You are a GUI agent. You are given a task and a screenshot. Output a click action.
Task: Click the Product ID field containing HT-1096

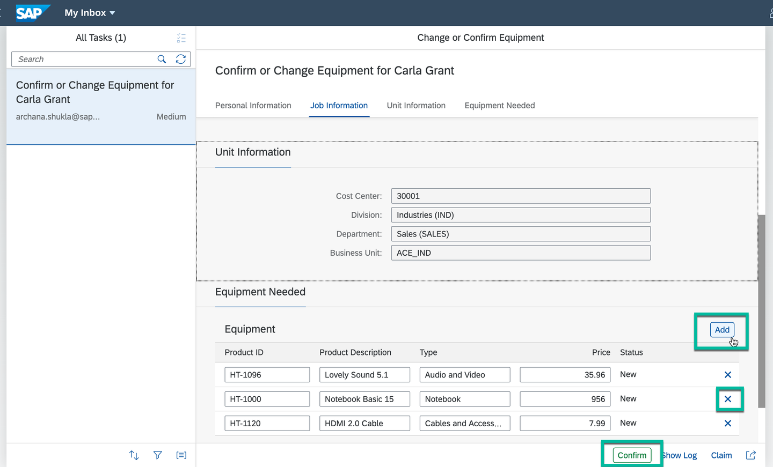pyautogui.click(x=267, y=375)
